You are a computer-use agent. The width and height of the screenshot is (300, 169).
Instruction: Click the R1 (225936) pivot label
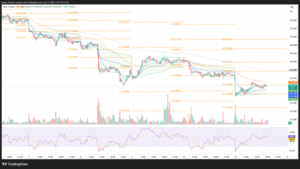point(227,62)
